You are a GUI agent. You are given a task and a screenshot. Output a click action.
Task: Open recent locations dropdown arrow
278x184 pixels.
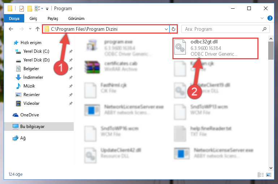(x=30, y=29)
